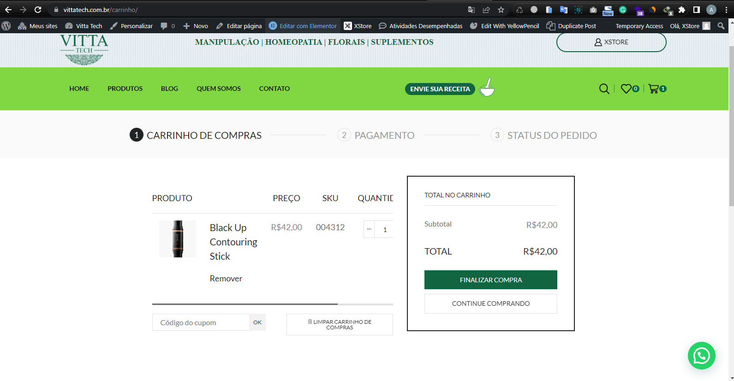Open the site search magnifier icon

(x=604, y=89)
